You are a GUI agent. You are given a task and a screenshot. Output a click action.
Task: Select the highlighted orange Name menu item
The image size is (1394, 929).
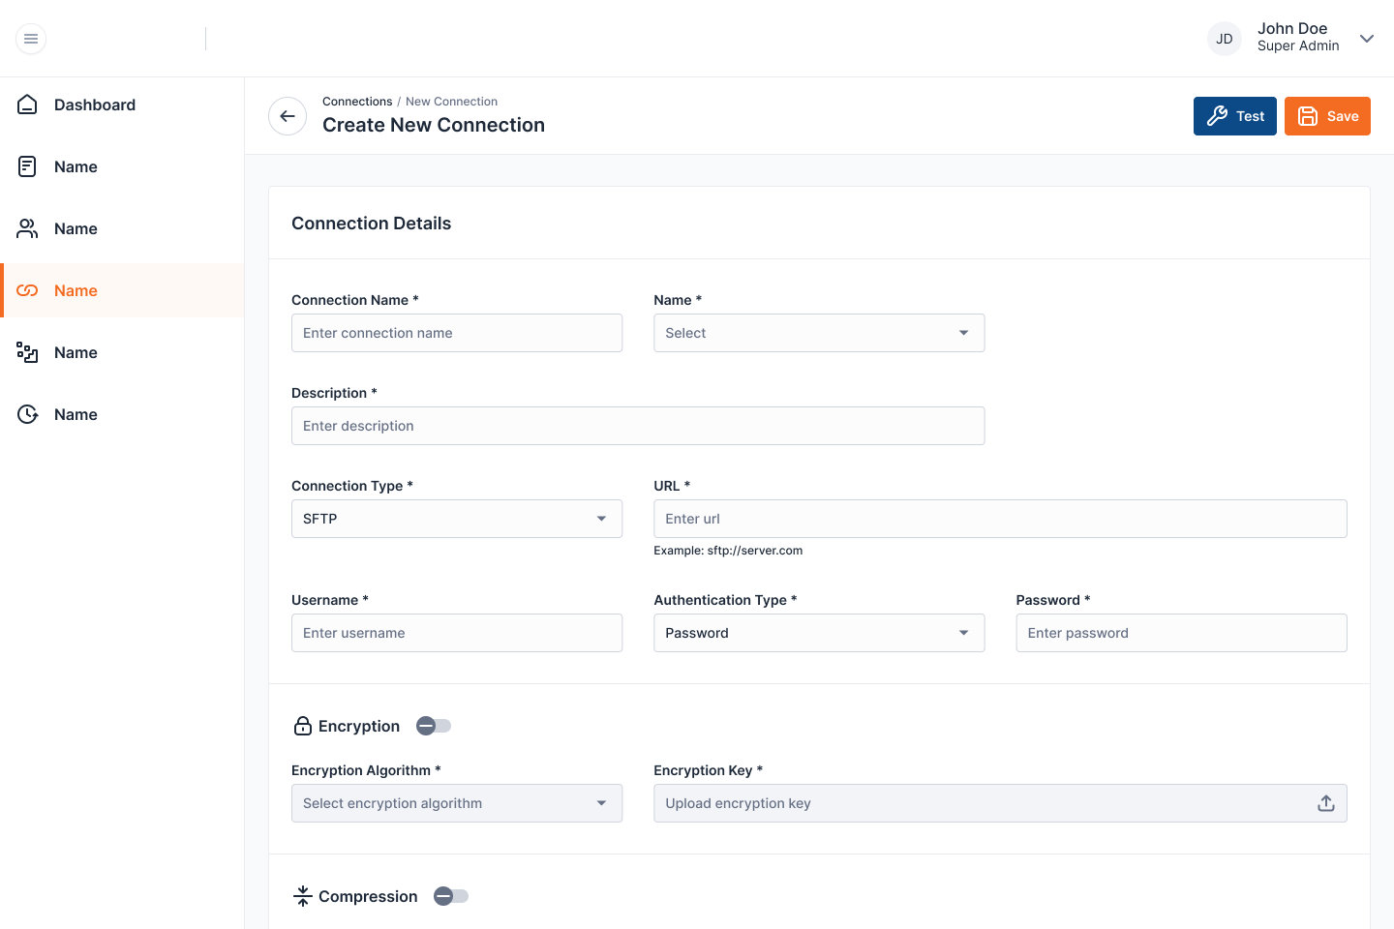(122, 290)
